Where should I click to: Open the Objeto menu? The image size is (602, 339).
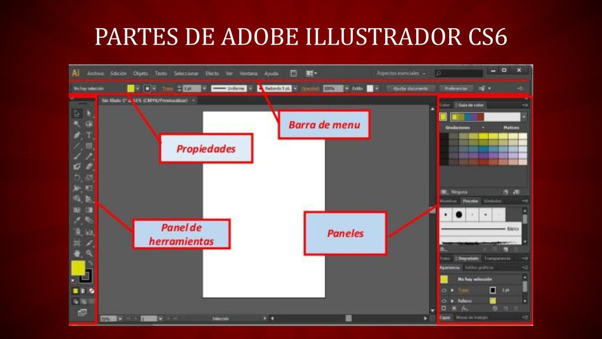[141, 73]
